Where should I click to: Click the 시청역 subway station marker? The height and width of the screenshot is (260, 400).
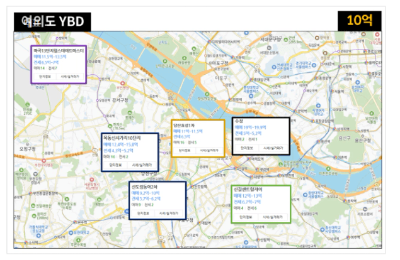340,67
